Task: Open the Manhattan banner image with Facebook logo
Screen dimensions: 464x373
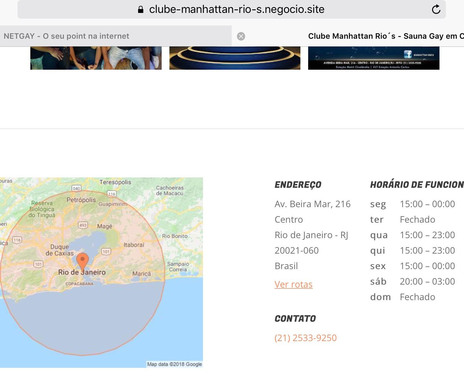Action: pos(374,58)
